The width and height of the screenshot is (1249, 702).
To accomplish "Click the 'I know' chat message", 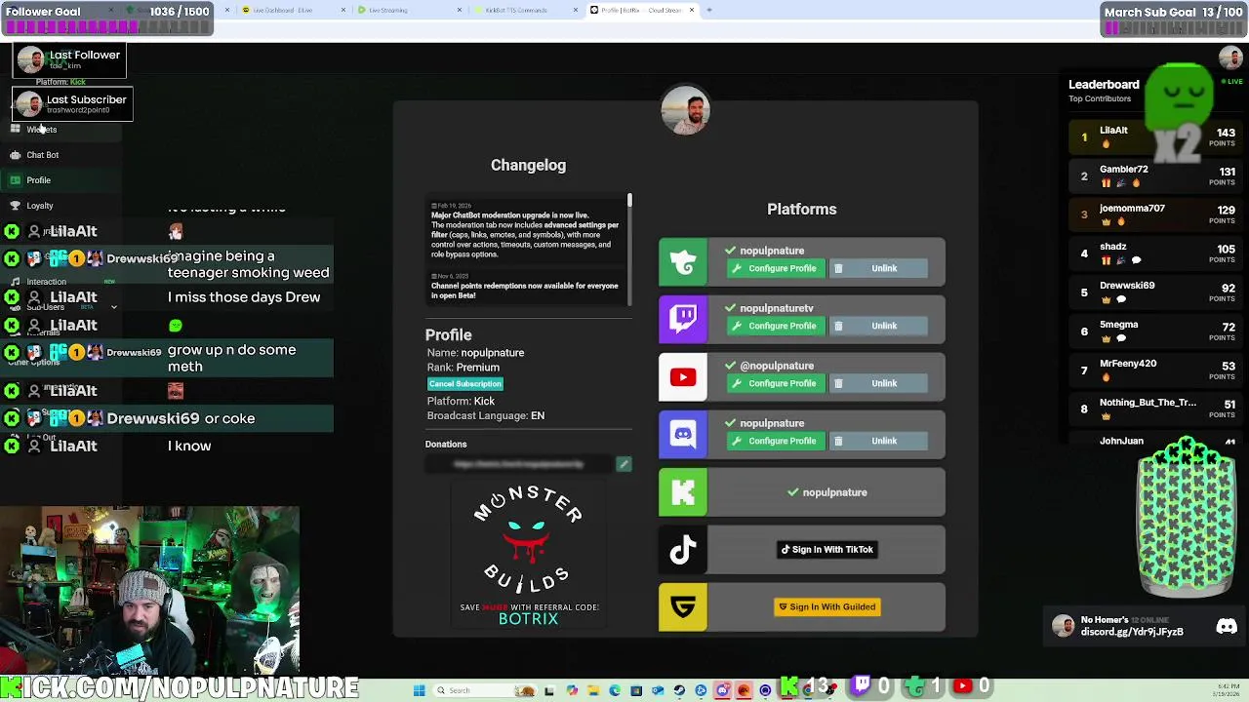I will pos(189,446).
